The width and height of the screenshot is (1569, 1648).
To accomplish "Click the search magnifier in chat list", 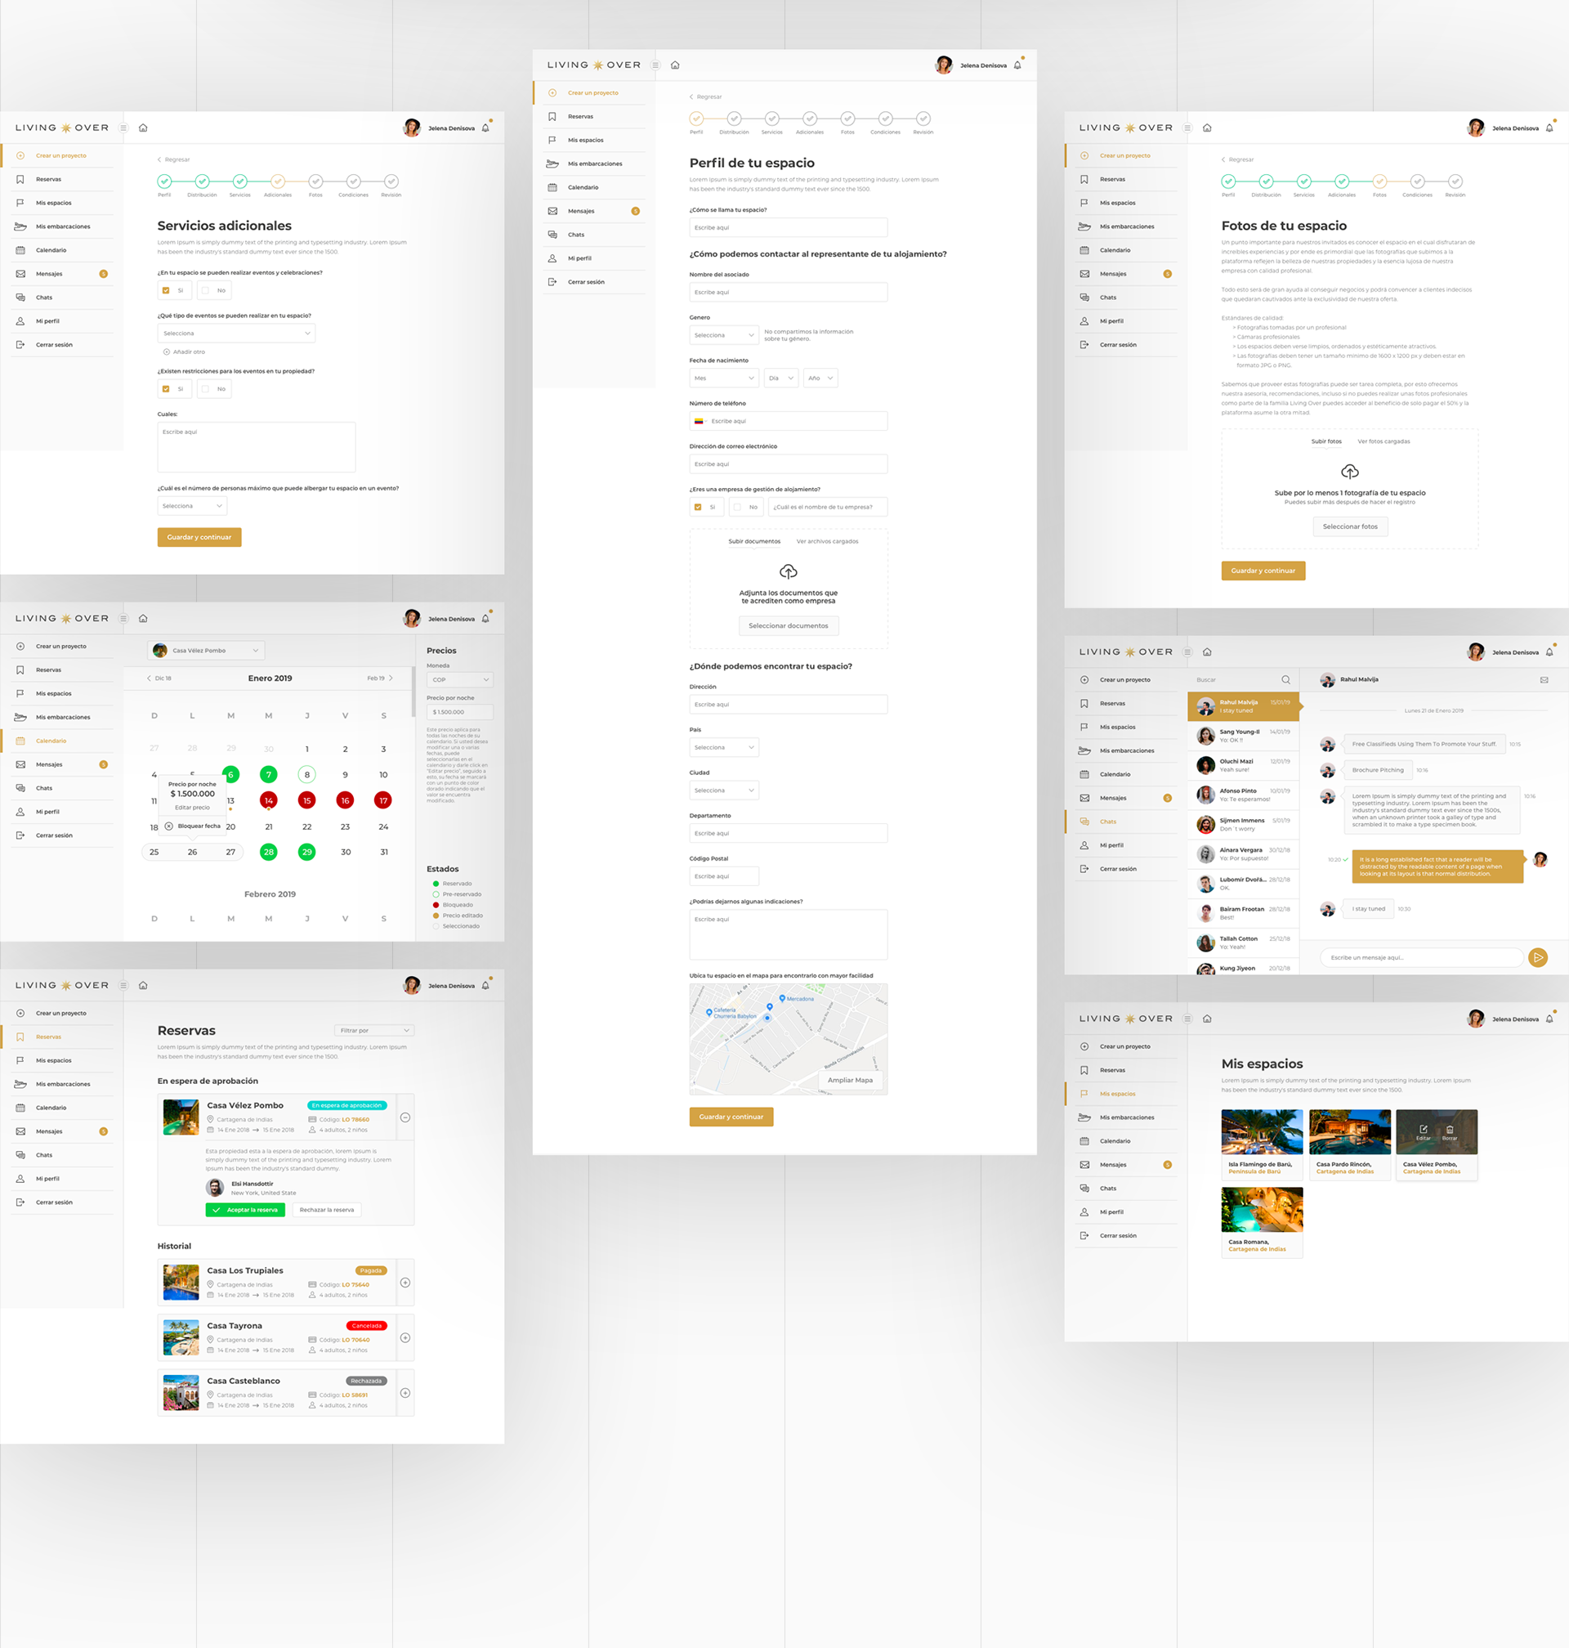I will click(1285, 679).
